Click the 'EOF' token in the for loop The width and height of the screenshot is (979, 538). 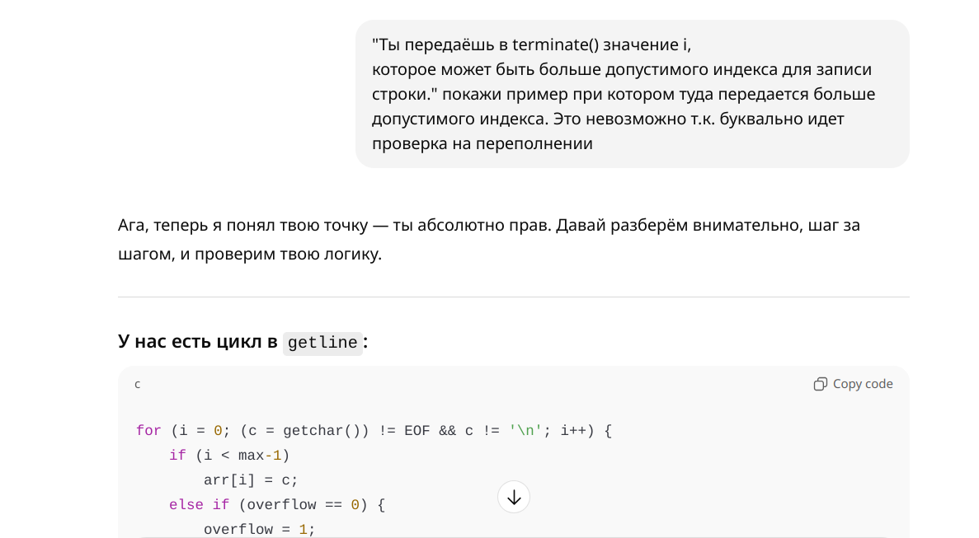(417, 431)
